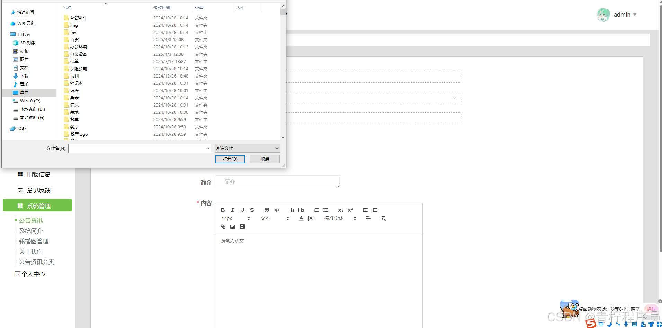Click the 打开(O) button in file dialog

230,159
